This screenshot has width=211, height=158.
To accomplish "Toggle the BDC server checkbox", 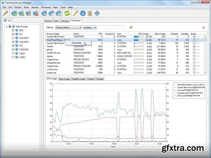I will [13, 30].
